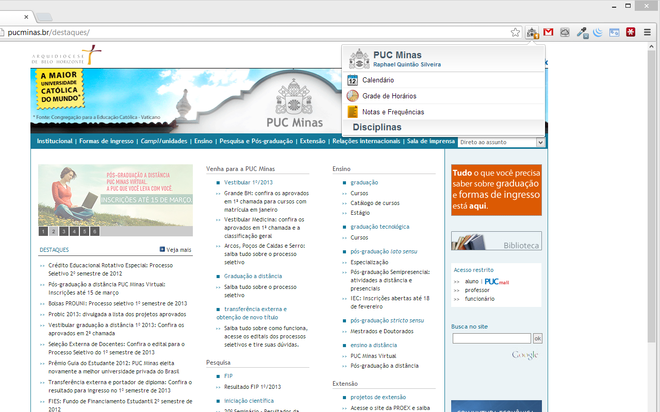Click the jQuery wave extension icon
Viewport: 660px width, 412px height.
click(598, 32)
